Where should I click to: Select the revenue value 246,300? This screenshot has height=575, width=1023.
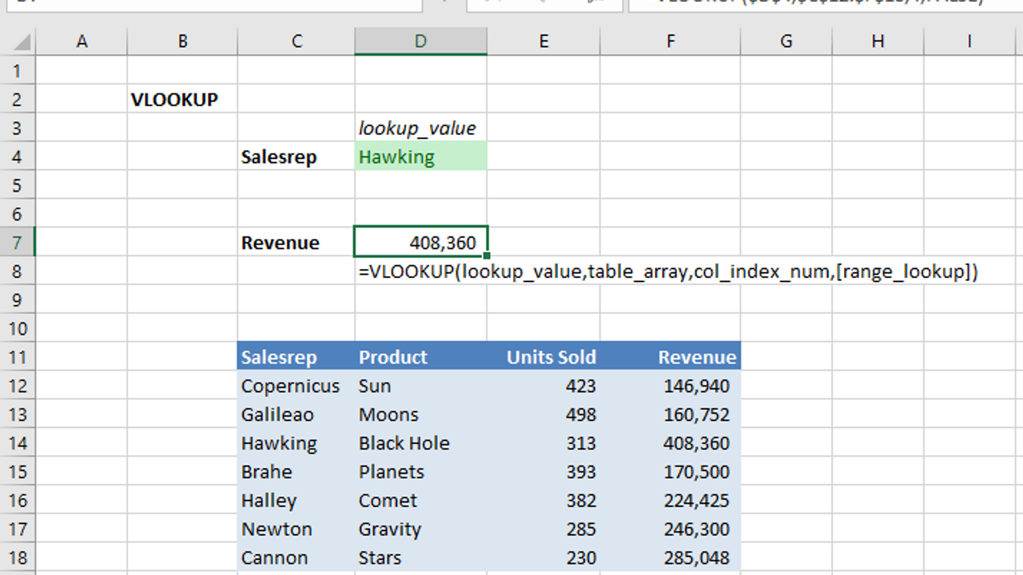point(670,529)
